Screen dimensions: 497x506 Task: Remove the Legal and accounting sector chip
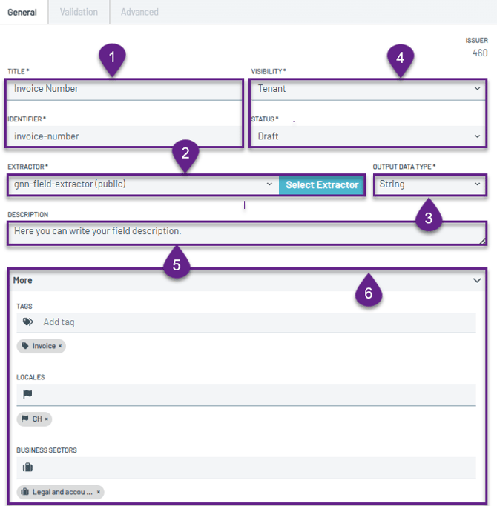point(98,491)
